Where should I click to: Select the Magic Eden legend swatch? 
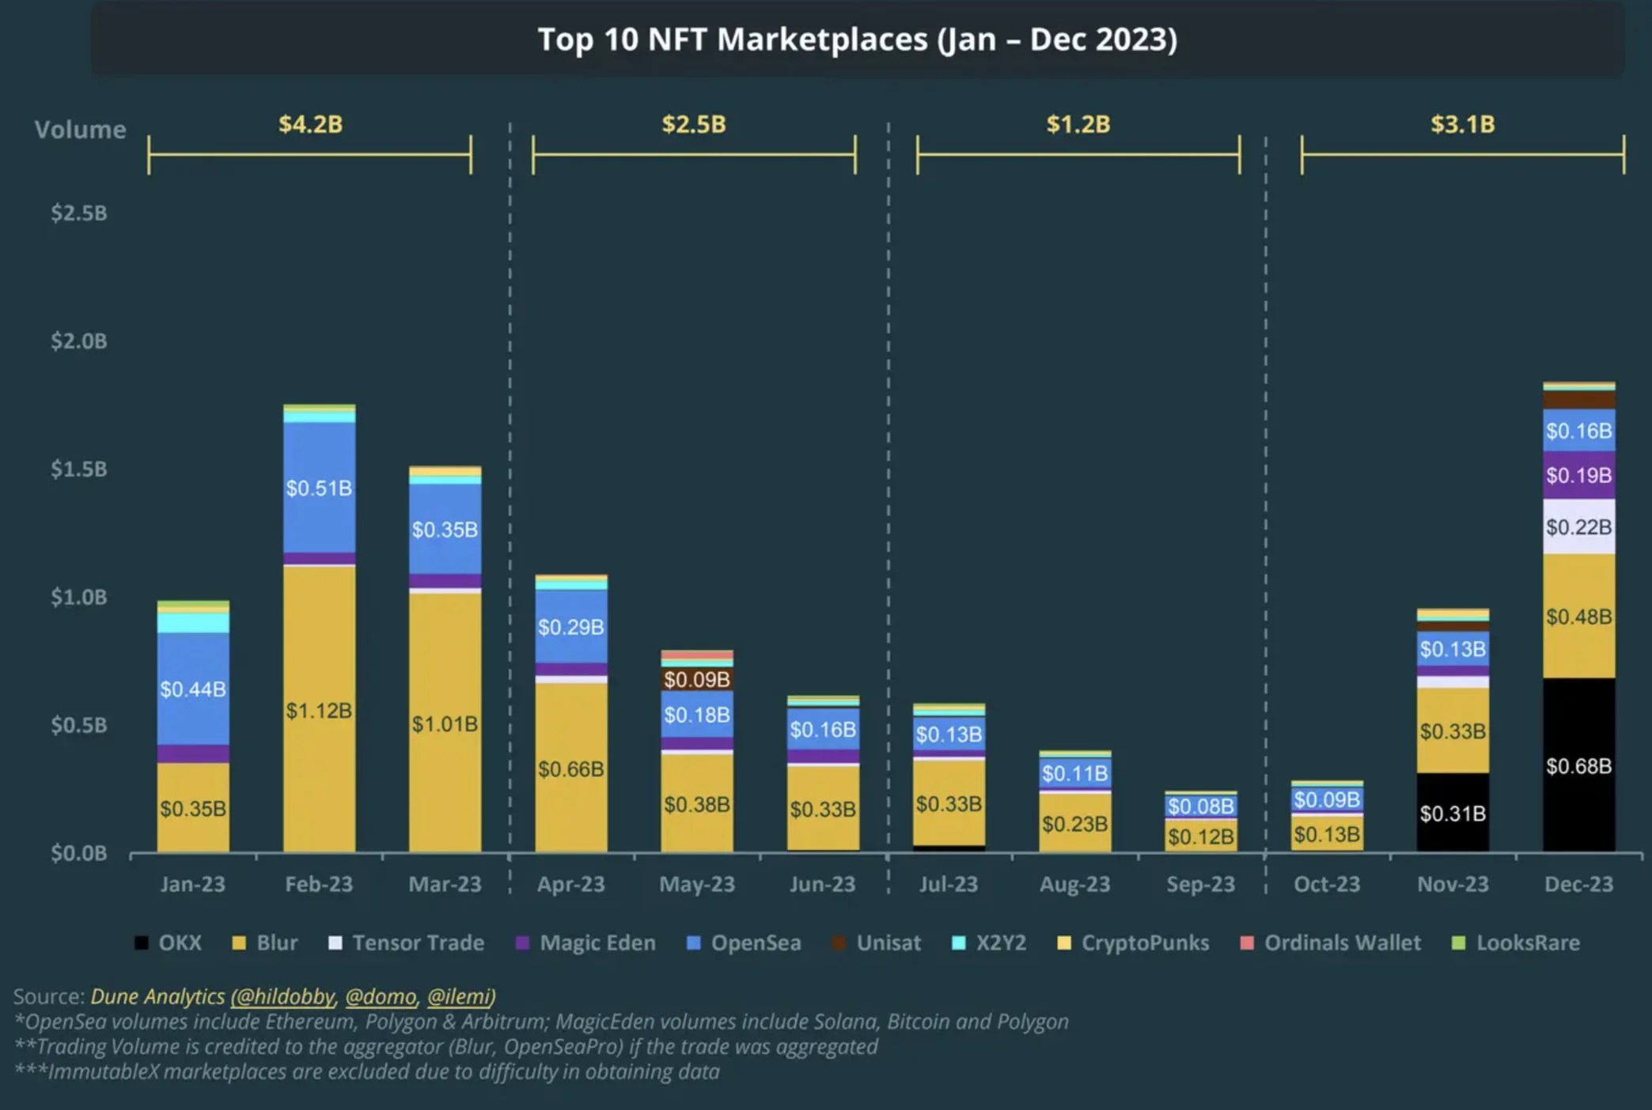tap(524, 942)
